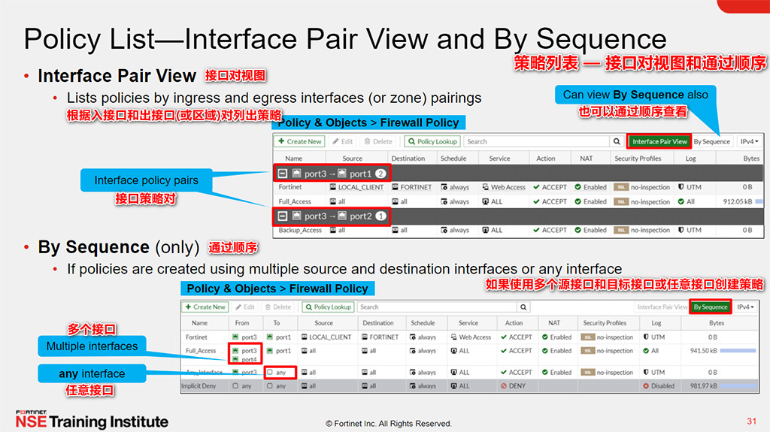Open the IPv4 dropdown in the lower panel
The width and height of the screenshot is (770, 432).
[745, 307]
